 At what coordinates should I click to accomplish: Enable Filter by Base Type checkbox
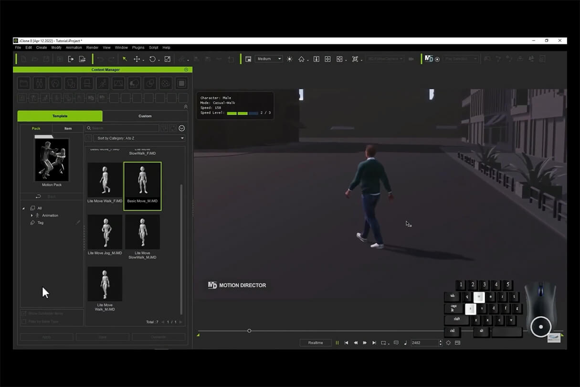click(x=24, y=322)
